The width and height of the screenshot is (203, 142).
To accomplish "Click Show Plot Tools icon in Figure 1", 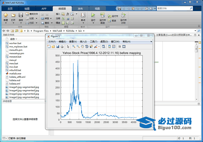I will pos(124,47).
